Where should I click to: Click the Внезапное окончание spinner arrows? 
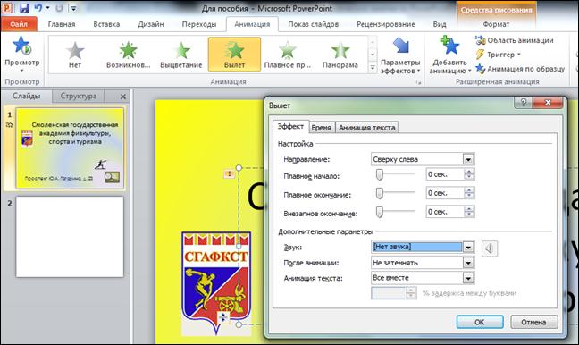(x=469, y=212)
